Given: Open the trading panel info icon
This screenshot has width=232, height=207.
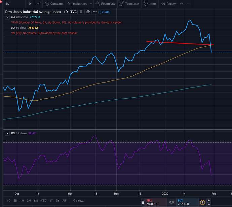Looking at the screenshot, I should (x=202, y=202).
